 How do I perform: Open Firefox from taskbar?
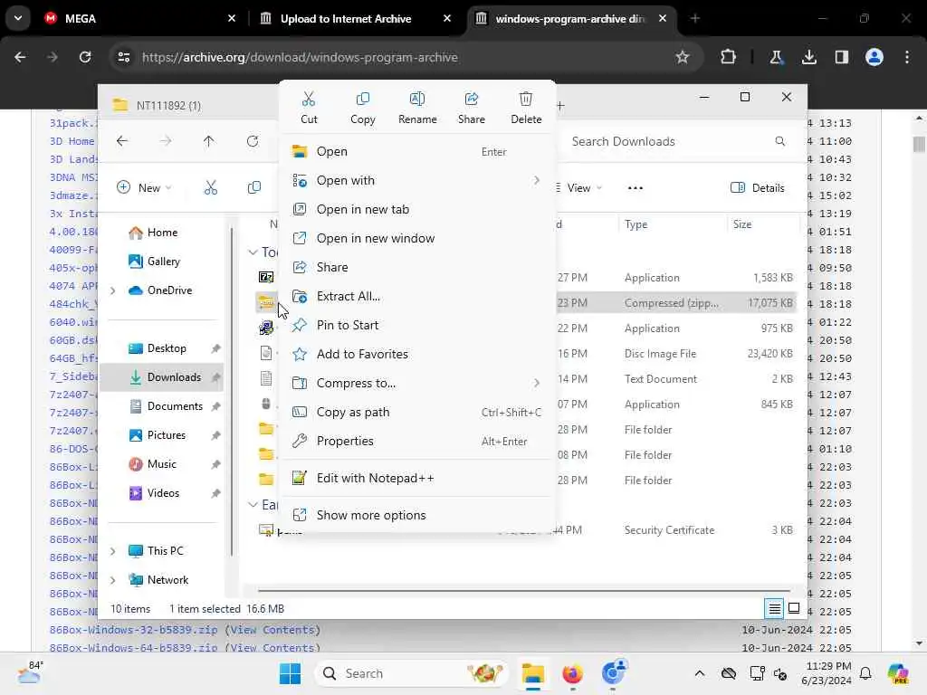(572, 673)
